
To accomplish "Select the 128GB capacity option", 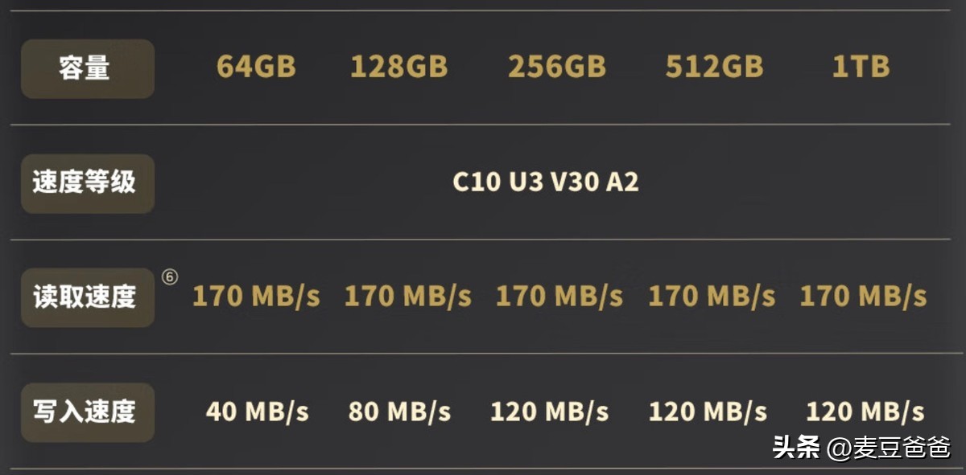I will (x=399, y=68).
